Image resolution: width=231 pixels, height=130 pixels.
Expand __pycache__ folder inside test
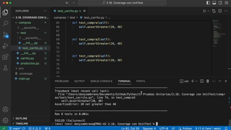tap(31, 38)
